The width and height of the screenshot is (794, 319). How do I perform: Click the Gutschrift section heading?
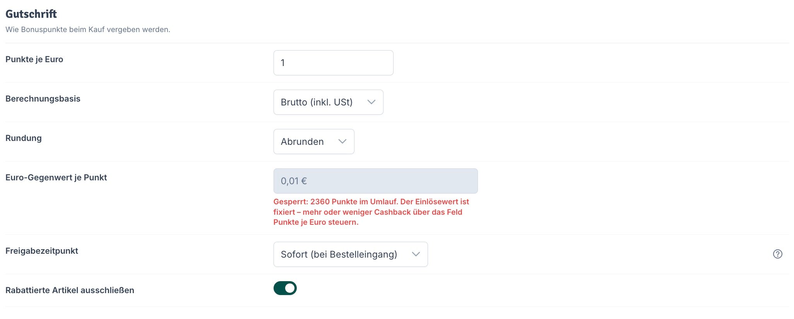(31, 14)
